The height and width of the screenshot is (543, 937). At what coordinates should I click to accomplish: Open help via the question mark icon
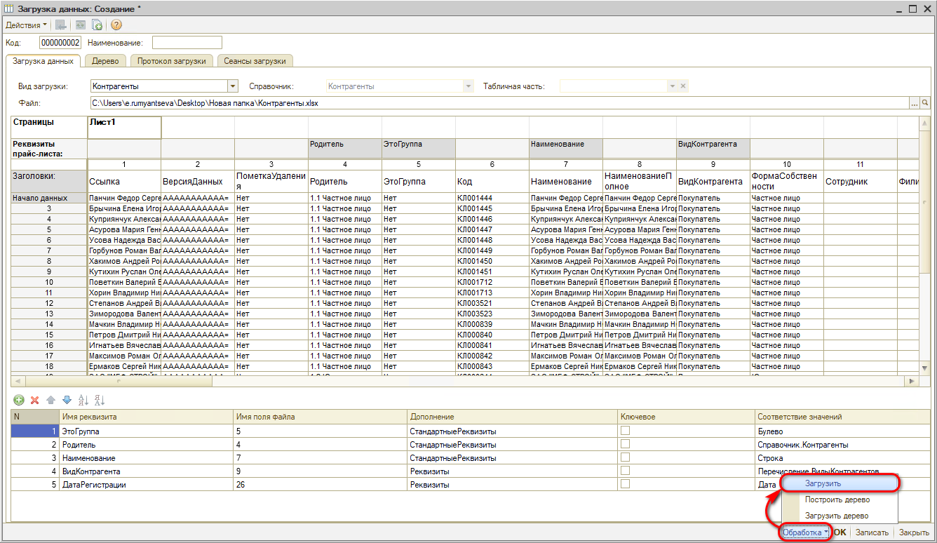pos(116,25)
